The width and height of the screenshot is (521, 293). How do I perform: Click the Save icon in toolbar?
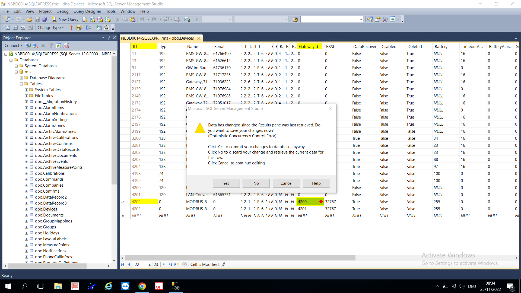[x=37, y=19]
